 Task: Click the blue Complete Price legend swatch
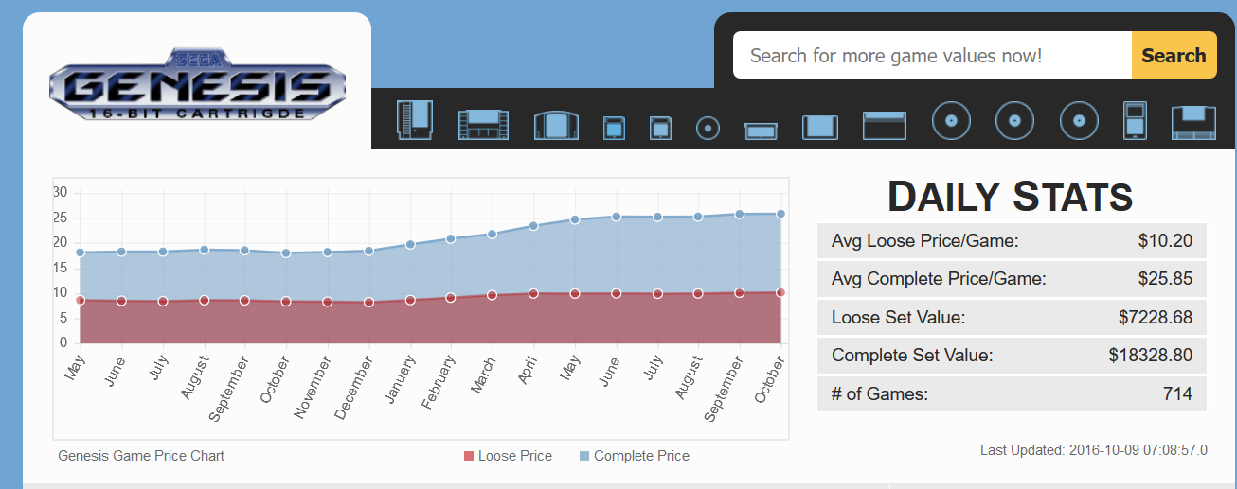(x=583, y=457)
